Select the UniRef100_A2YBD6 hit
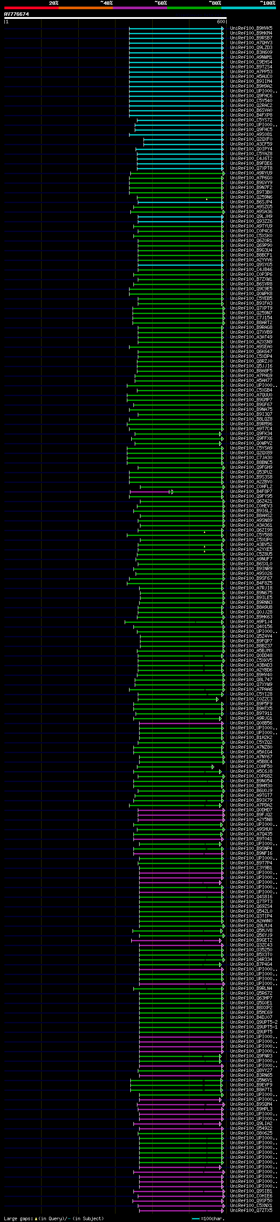The image size is (280, 1222). point(251,670)
